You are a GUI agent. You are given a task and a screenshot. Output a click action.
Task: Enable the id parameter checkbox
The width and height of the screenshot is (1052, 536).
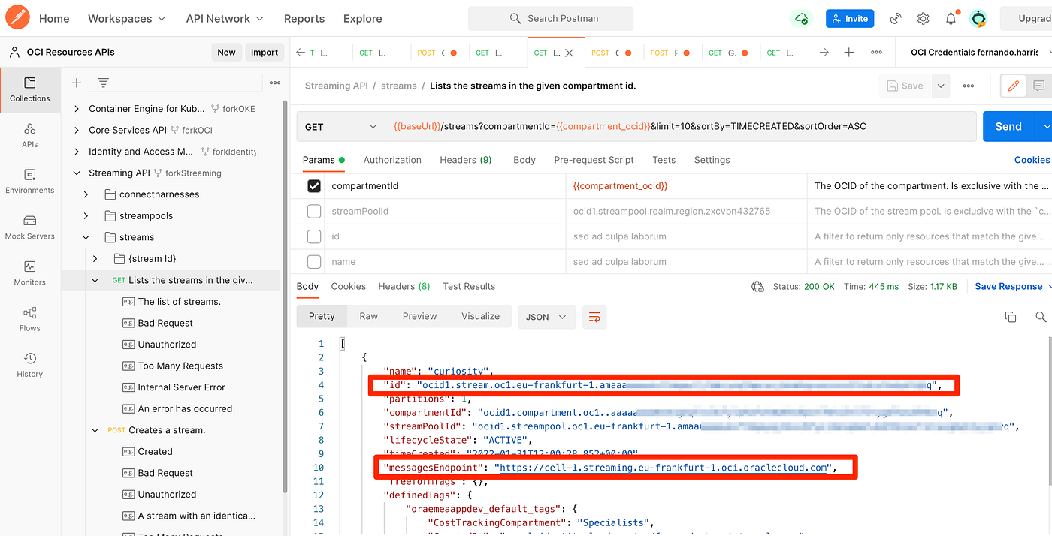tap(314, 236)
